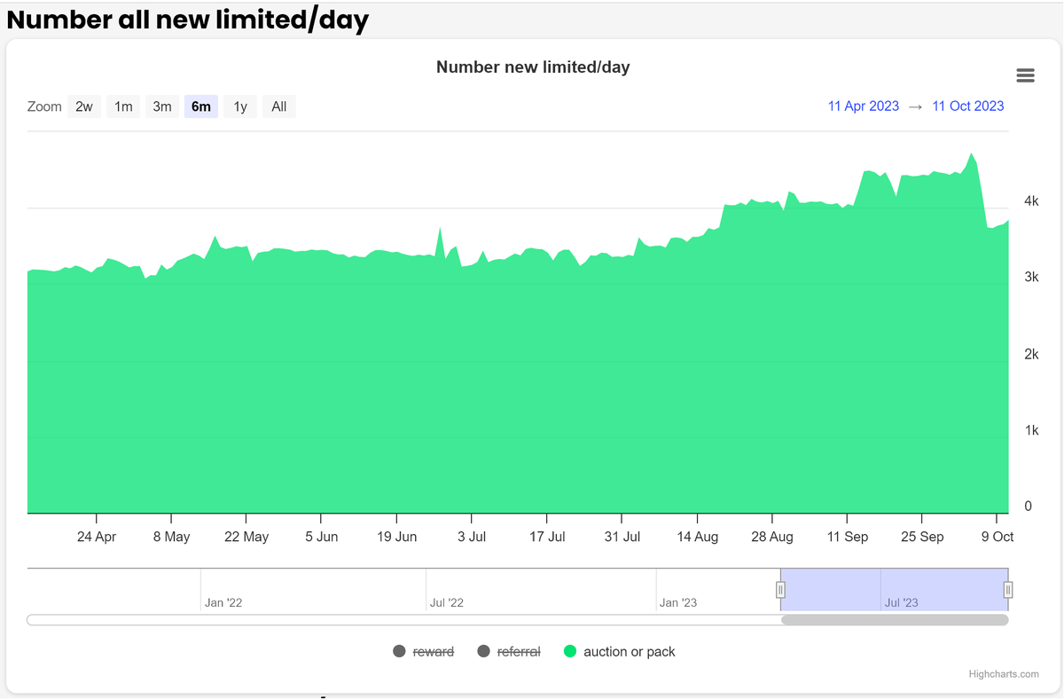The width and height of the screenshot is (1064, 699).
Task: Click the '0' y-axis label
Action: 1029,507
